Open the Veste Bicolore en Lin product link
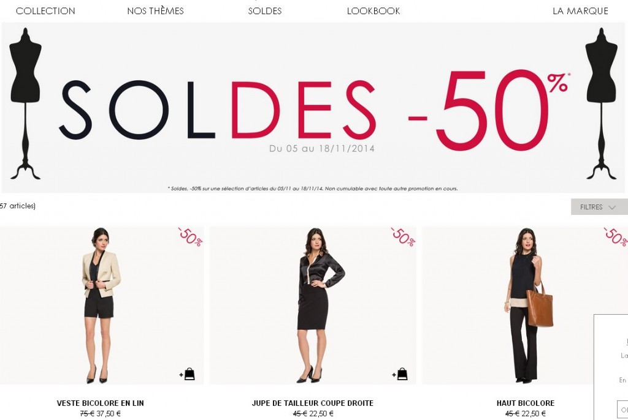The image size is (628, 420). click(100, 403)
